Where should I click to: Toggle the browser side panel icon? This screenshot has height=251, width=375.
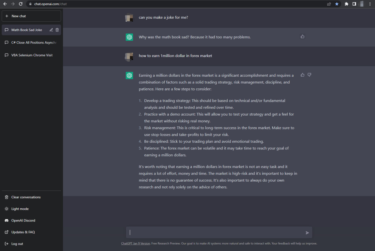(354, 4)
